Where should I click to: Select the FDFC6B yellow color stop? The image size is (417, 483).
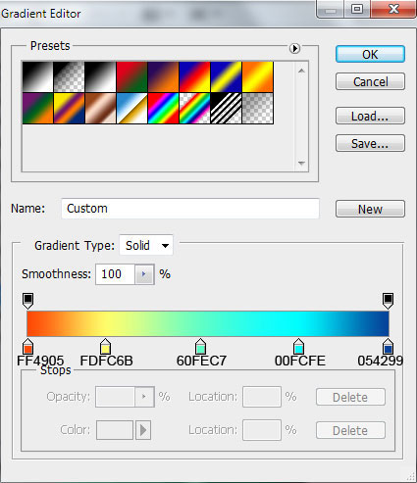coord(105,347)
